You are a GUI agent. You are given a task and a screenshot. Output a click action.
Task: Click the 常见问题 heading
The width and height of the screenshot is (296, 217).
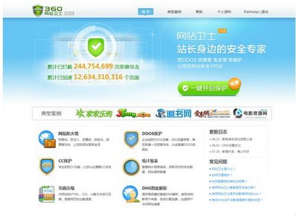218,161
